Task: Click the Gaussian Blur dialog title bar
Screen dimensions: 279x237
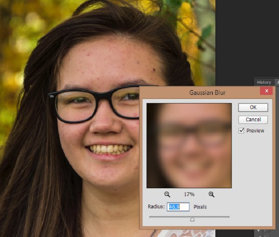Action: click(x=200, y=92)
